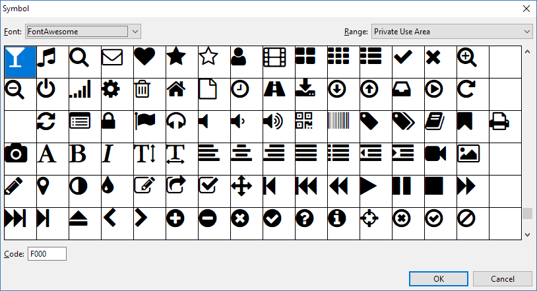Choose the minus circle symbol
This screenshot has height=291, width=537.
pos(214,224)
